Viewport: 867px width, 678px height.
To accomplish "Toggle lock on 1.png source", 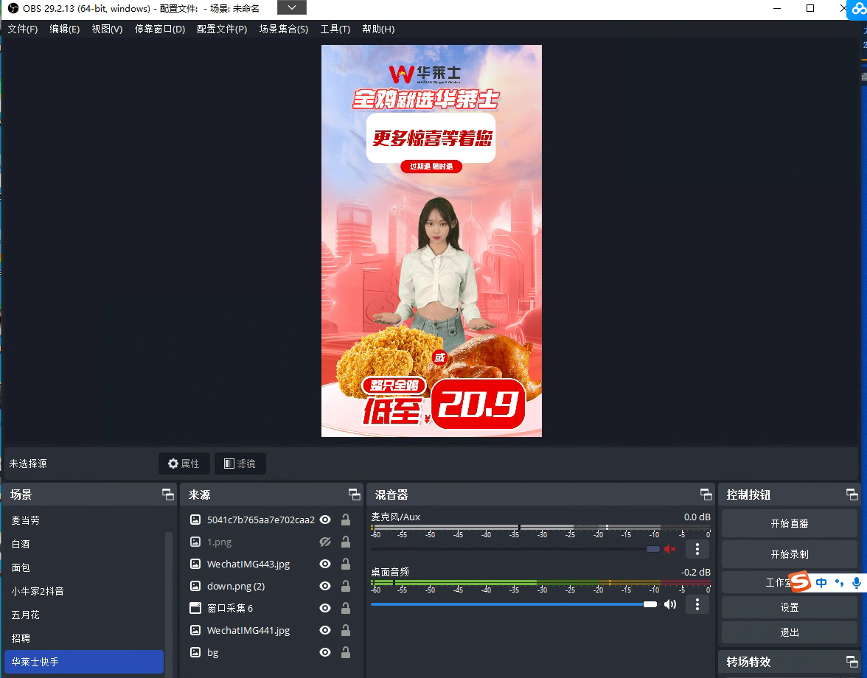I will pyautogui.click(x=346, y=542).
